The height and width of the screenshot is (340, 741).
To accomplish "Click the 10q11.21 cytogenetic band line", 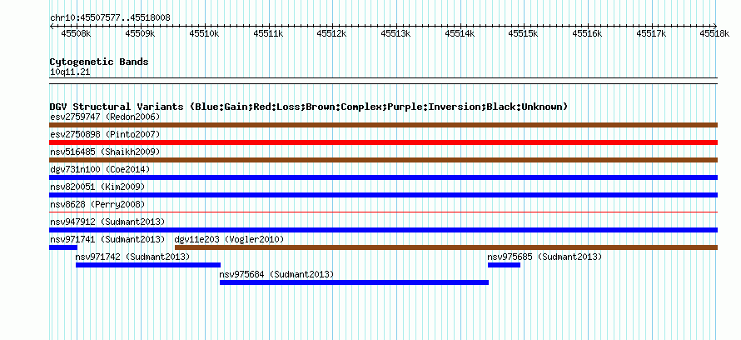I will [x=383, y=81].
